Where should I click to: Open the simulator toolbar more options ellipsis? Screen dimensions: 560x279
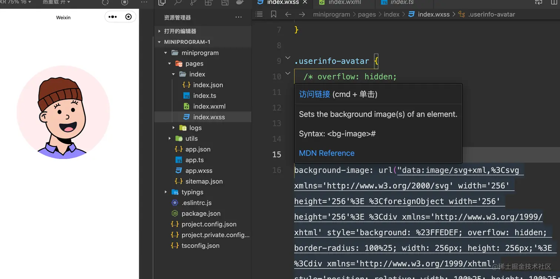pyautogui.click(x=144, y=2)
